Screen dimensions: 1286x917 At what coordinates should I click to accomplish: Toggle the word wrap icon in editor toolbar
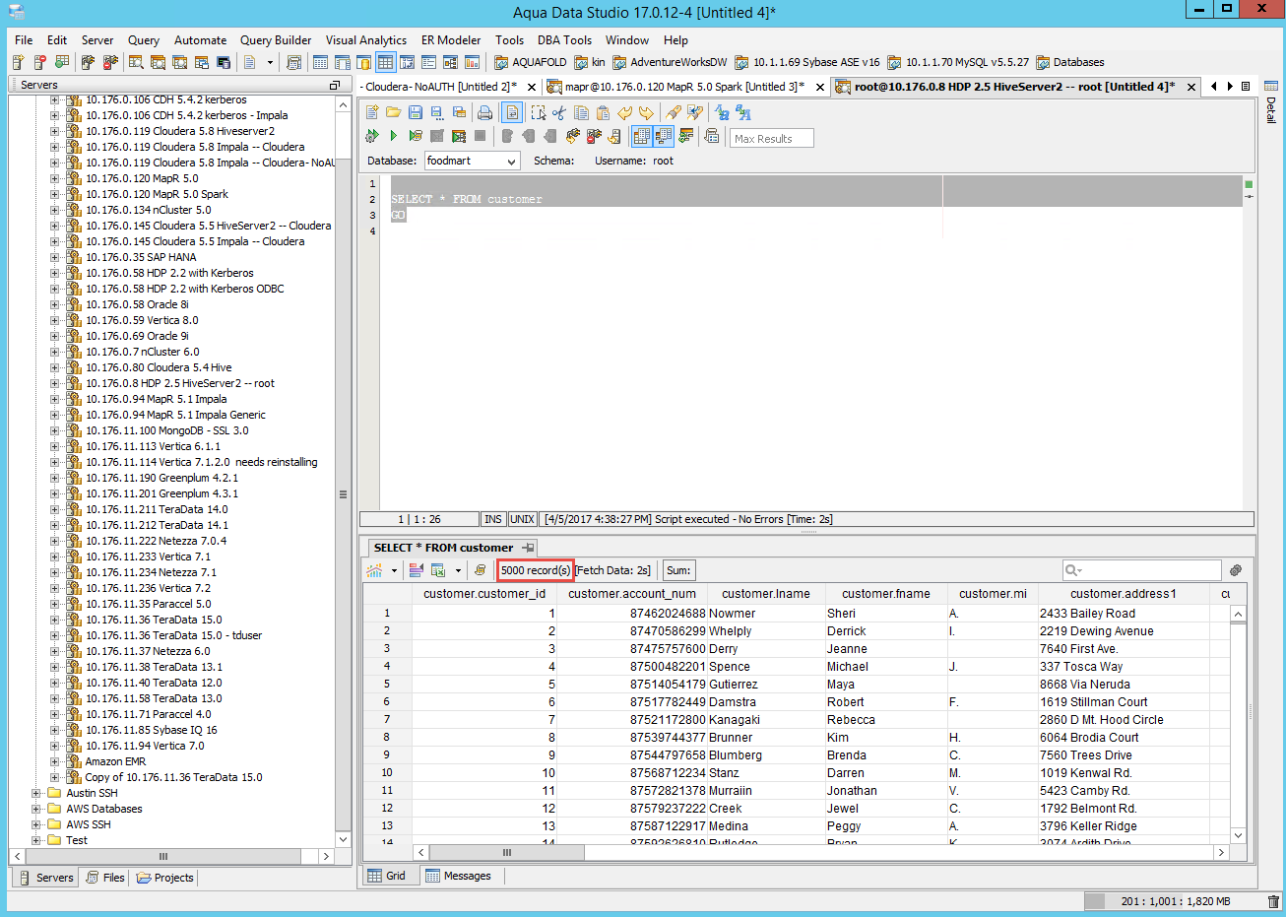[513, 112]
